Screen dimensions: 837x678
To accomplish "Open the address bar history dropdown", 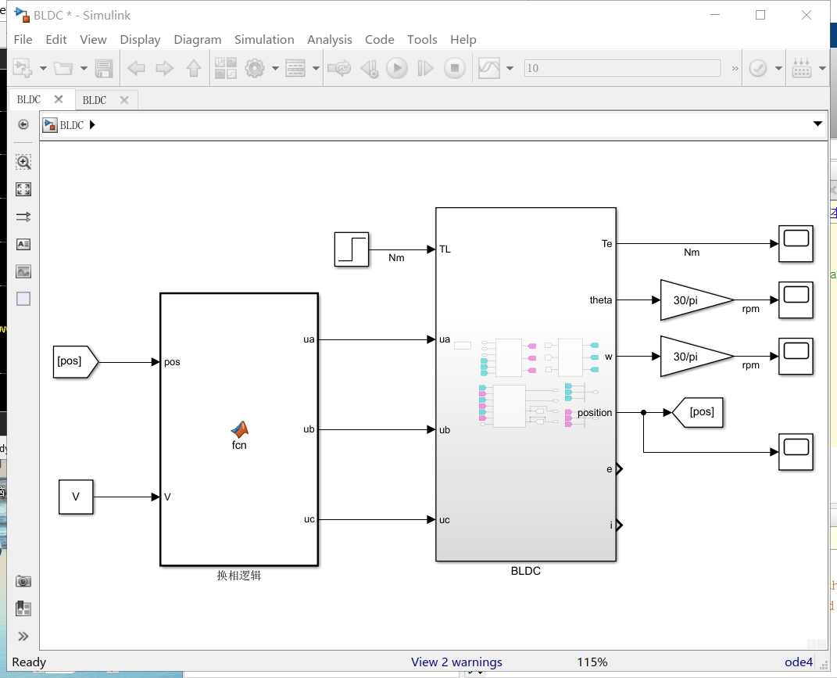I will pyautogui.click(x=817, y=124).
